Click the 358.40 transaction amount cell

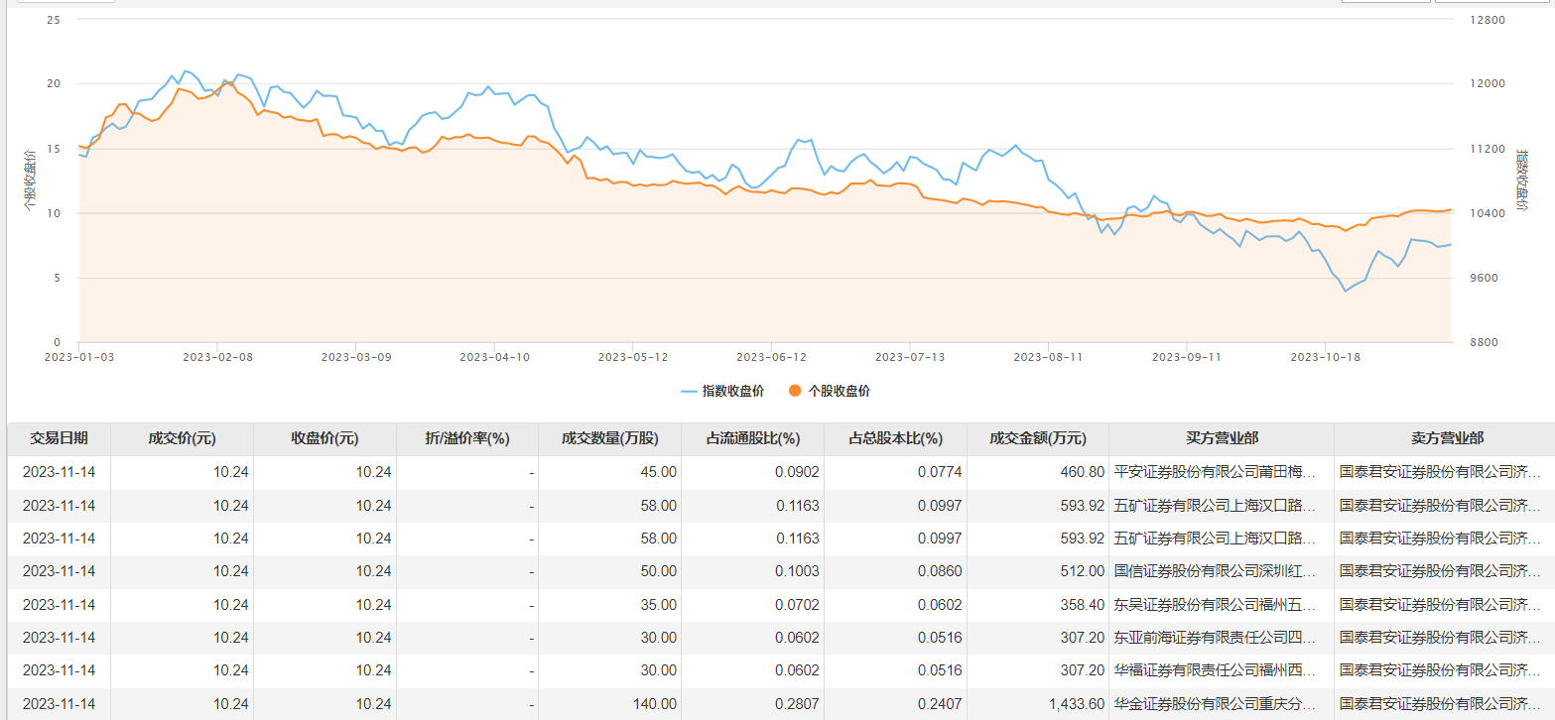(1039, 604)
